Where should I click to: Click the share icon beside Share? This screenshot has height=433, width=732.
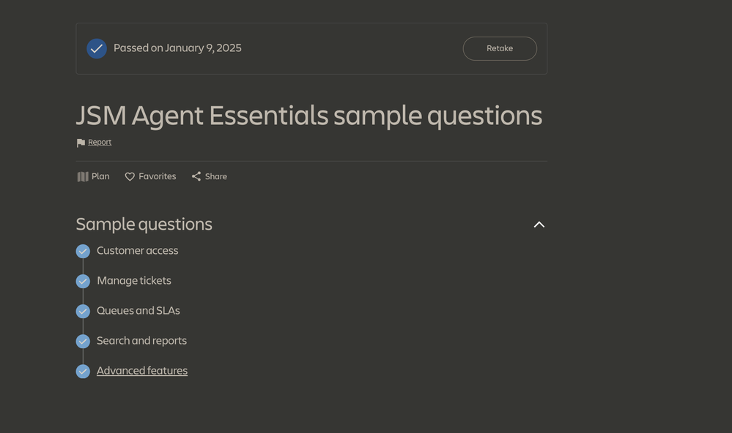coord(196,176)
